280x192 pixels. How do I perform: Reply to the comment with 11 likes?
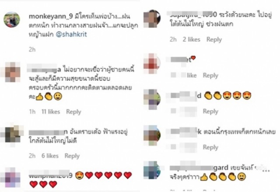tap(73, 112)
